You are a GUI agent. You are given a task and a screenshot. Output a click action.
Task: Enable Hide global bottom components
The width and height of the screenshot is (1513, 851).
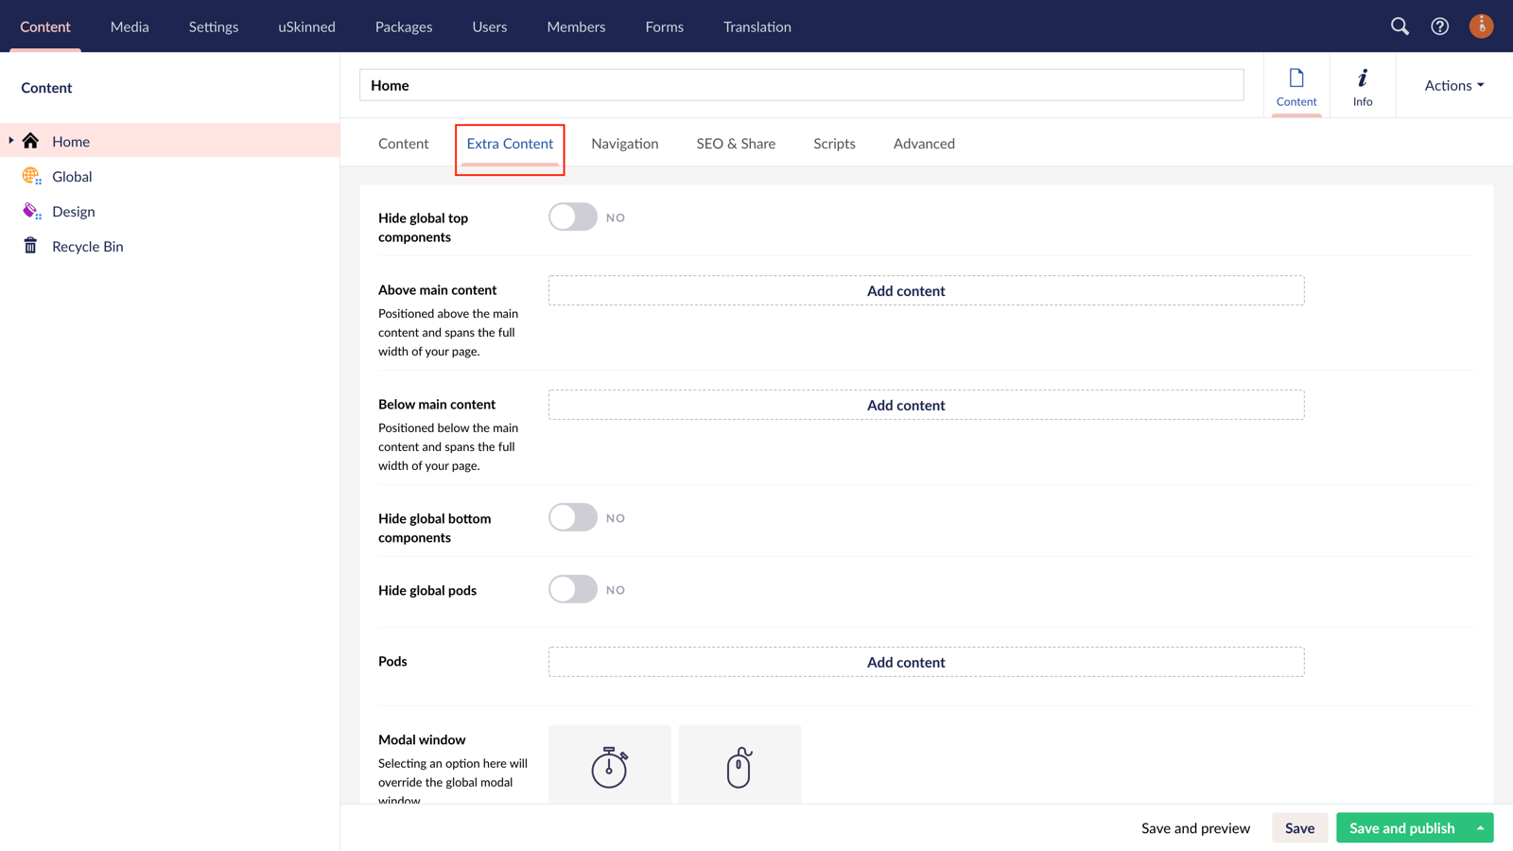[572, 517]
